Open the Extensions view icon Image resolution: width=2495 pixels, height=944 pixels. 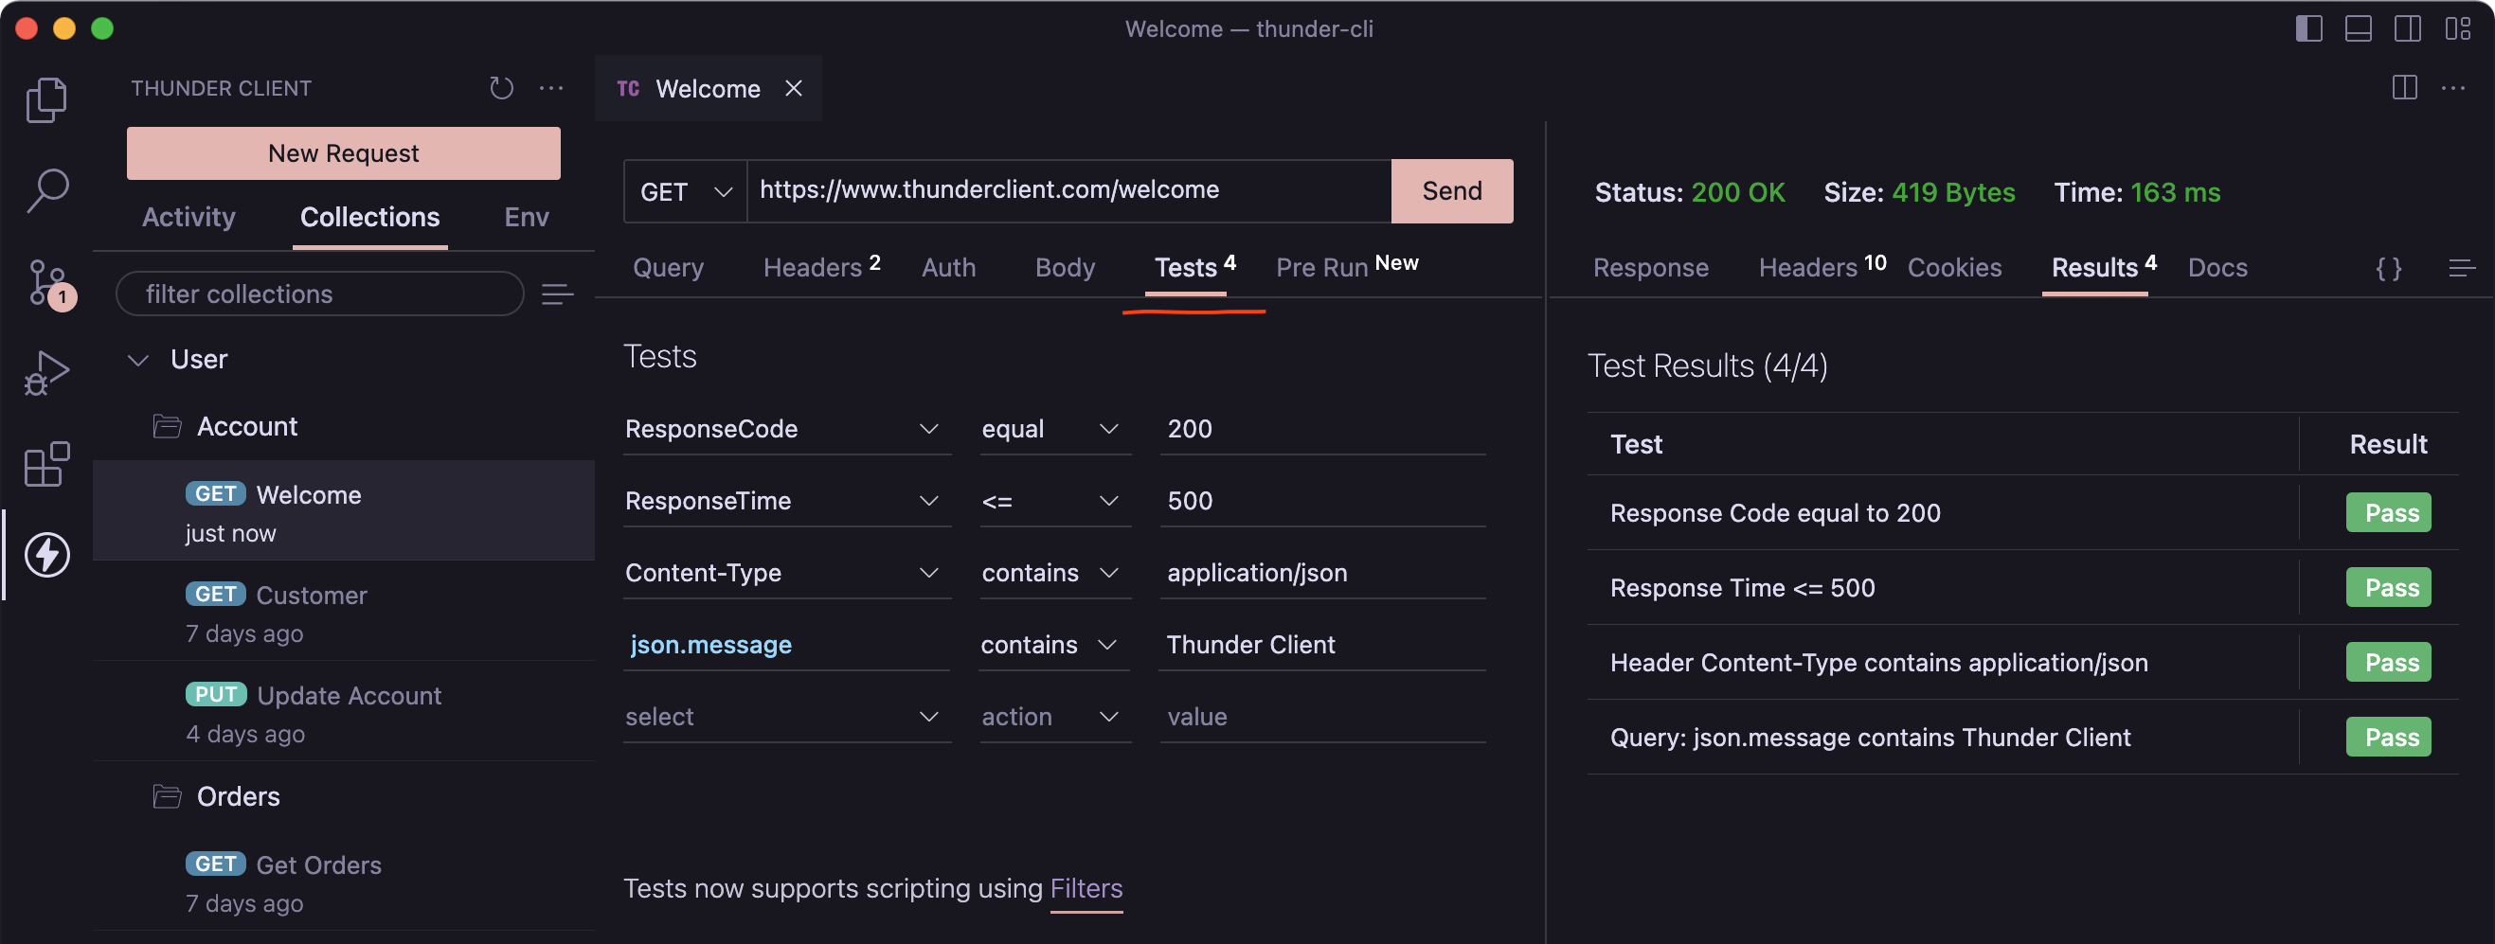point(46,465)
